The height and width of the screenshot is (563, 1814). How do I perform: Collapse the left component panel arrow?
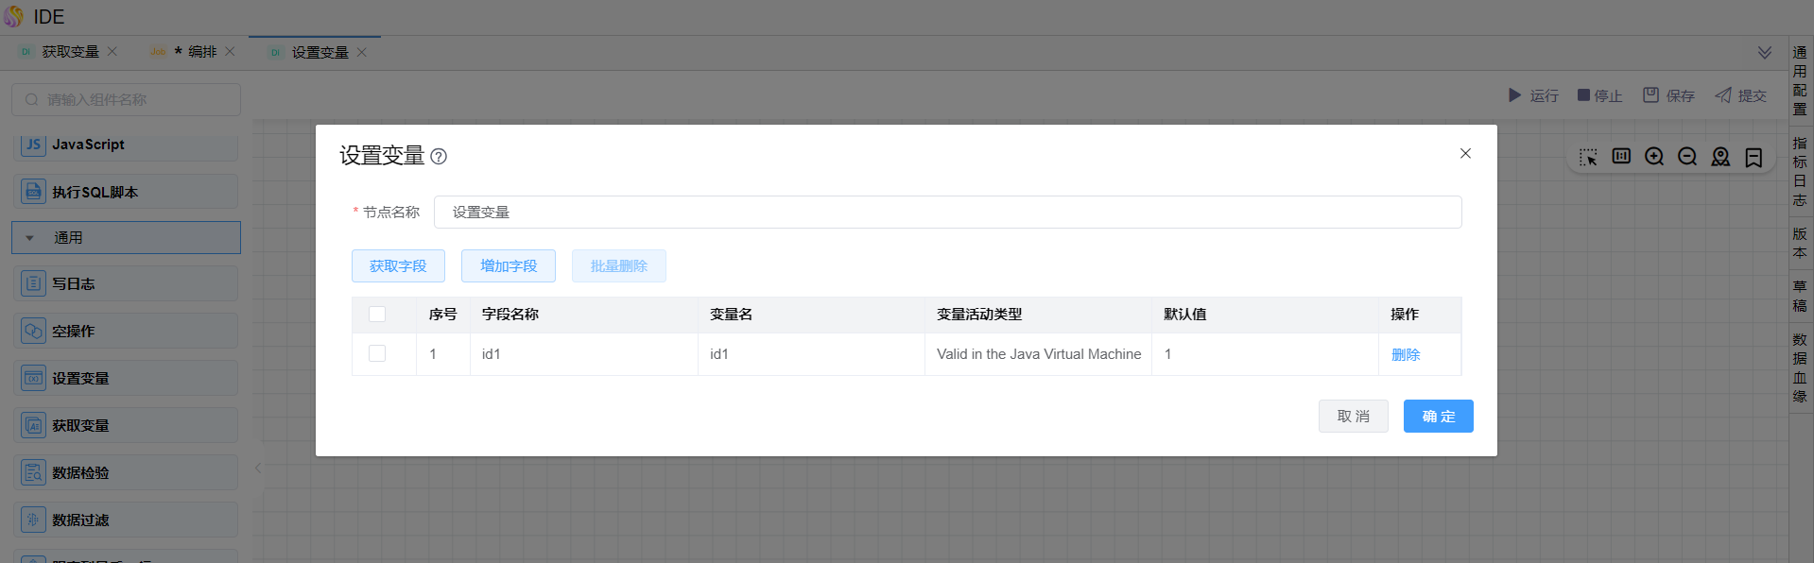point(258,468)
